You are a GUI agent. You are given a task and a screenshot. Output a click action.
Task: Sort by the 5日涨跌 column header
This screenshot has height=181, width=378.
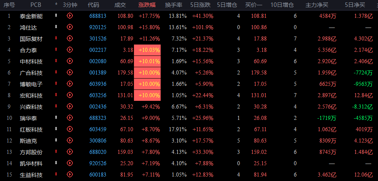[x=200, y=5]
